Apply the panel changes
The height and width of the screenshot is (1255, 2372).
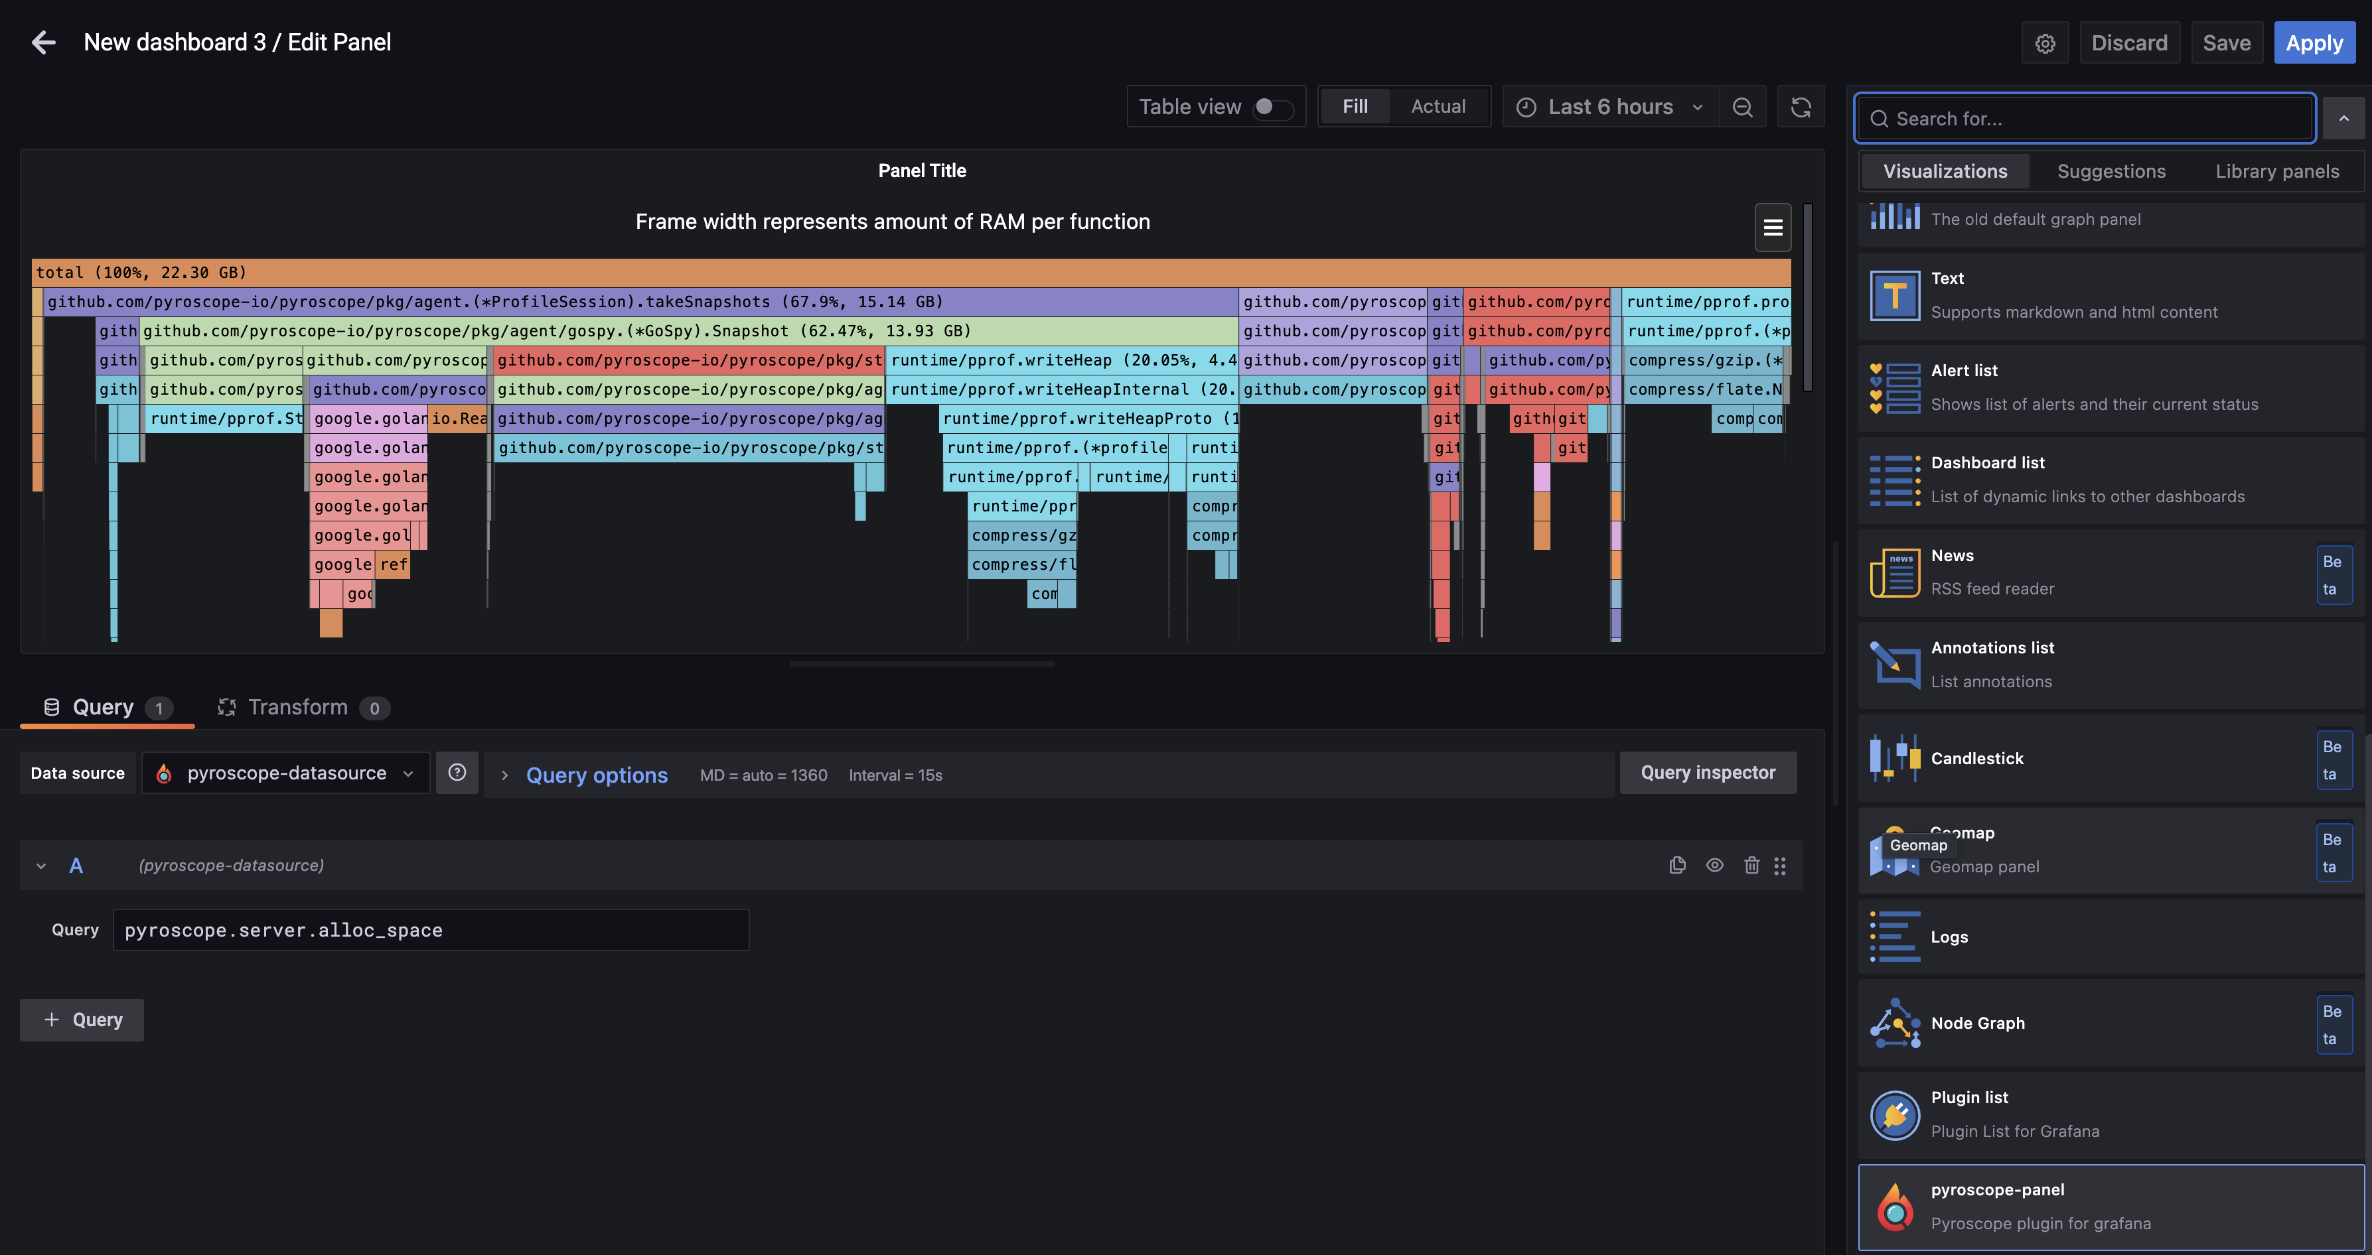point(2314,43)
